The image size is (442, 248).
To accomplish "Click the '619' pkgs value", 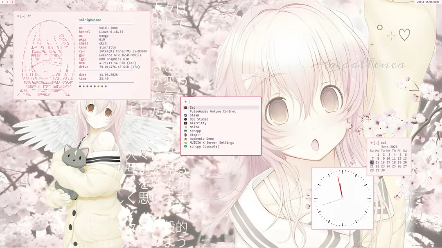I will (102, 40).
